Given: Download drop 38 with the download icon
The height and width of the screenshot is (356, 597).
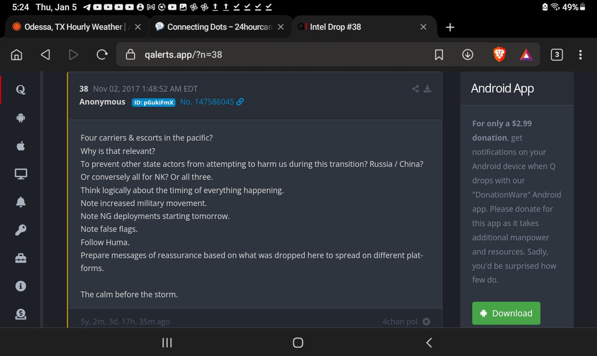Looking at the screenshot, I should 427,89.
